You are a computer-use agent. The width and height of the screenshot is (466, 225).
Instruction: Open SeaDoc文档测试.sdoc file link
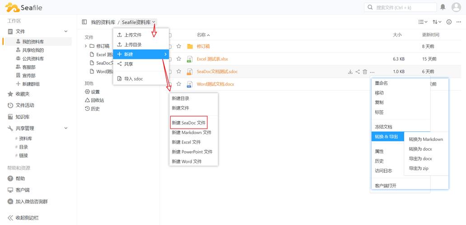(217, 72)
